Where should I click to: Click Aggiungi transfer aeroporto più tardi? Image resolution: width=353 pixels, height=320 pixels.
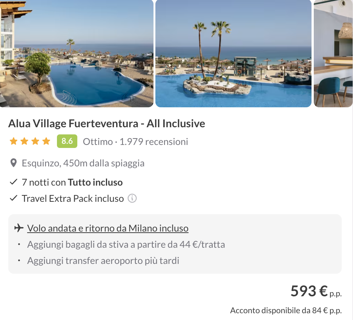point(103,261)
